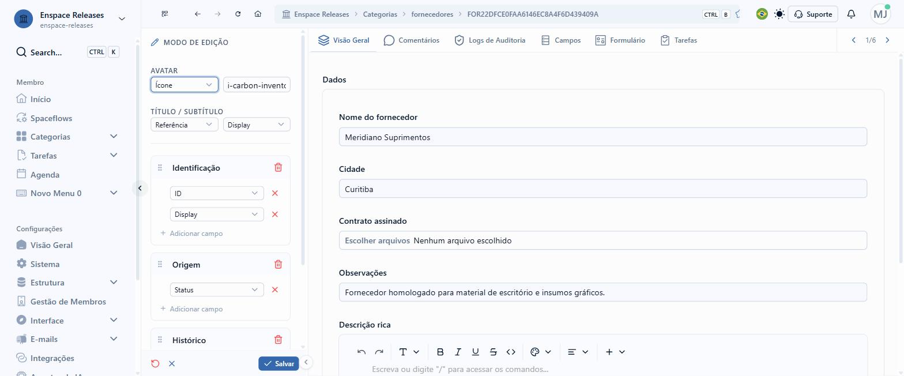Click fornecedores breadcrumb

tap(432, 14)
